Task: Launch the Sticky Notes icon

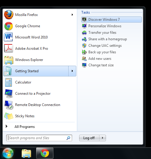Action: tap(9, 116)
